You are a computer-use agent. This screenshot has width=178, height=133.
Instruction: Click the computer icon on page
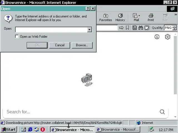87,80
